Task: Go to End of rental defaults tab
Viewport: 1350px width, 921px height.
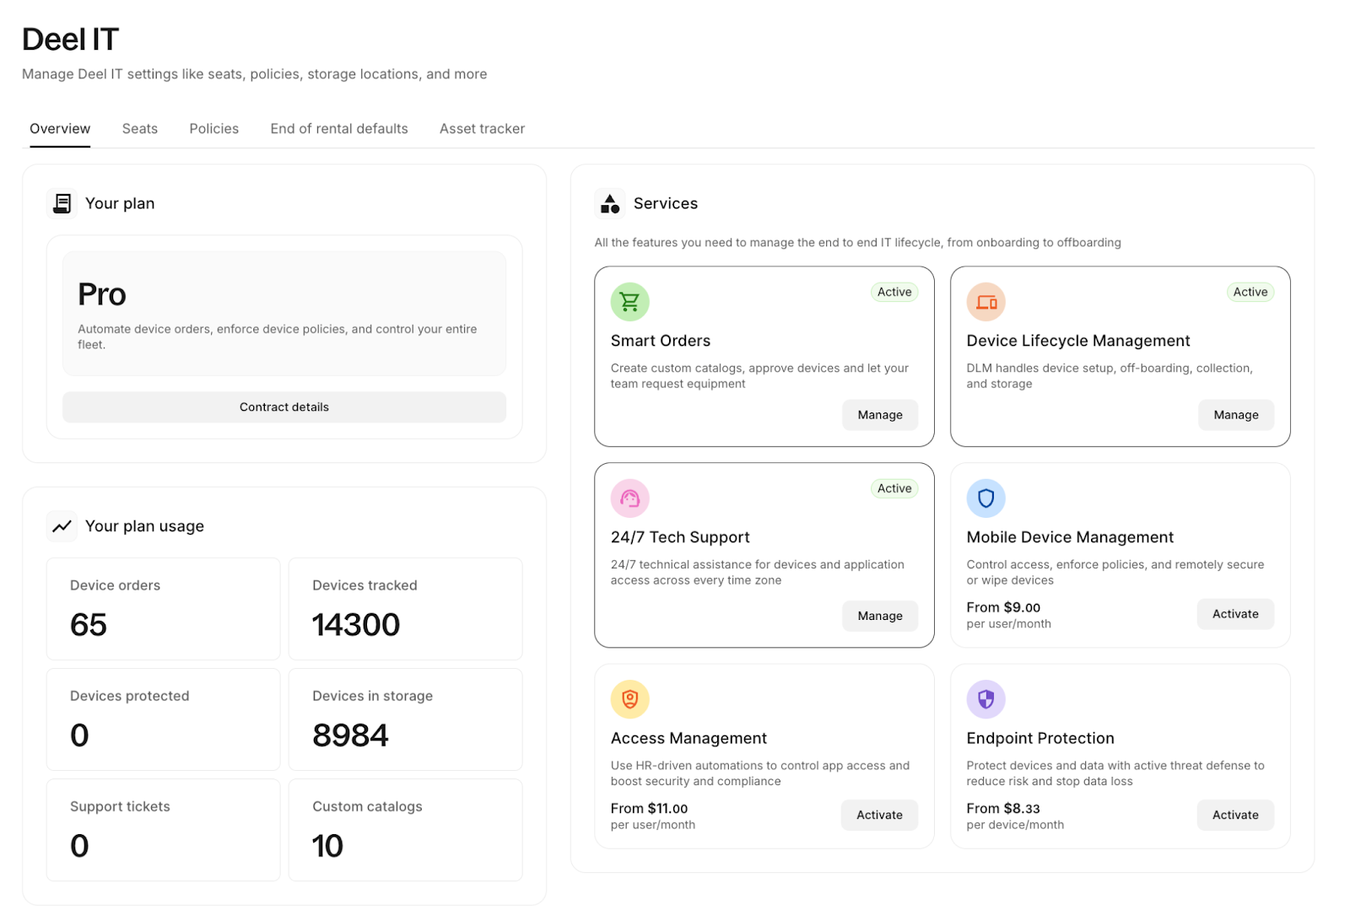Action: click(x=338, y=129)
